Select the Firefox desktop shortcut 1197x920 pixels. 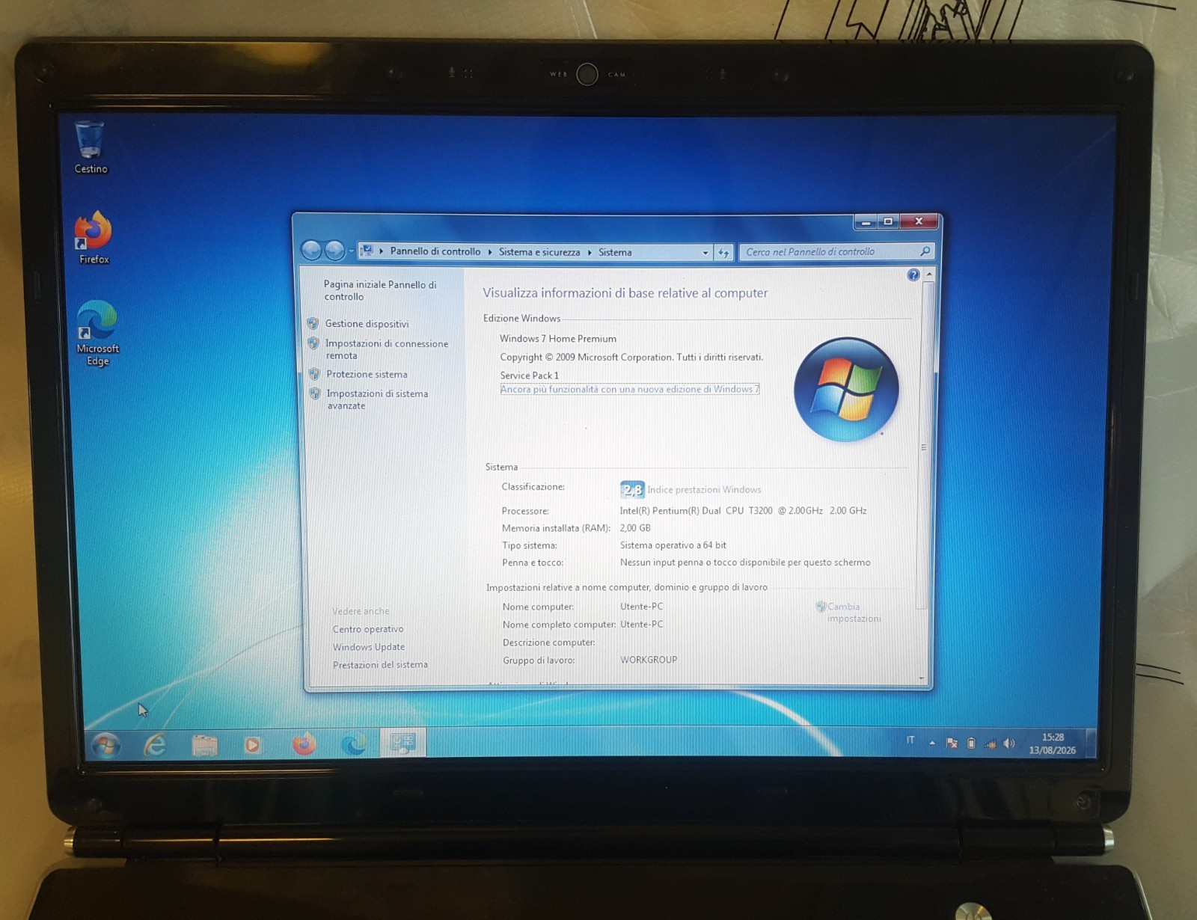[94, 237]
